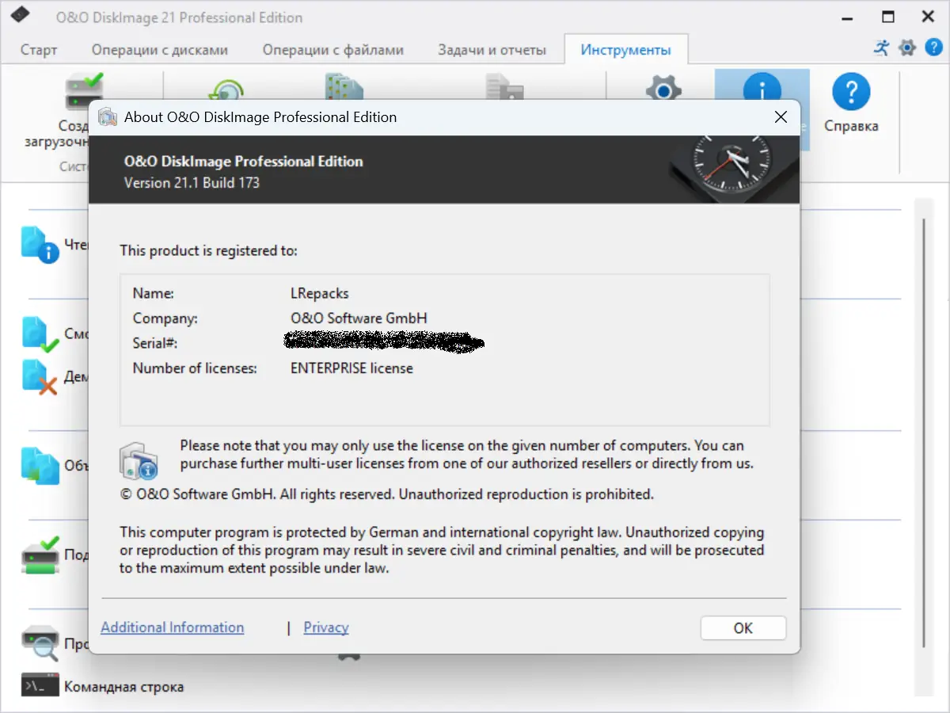Open Задачи и отчеты tab
Viewport: 950px width, 713px height.
coord(492,50)
